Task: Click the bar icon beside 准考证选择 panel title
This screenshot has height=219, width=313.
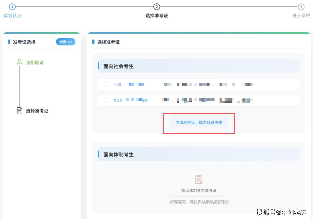Action: coord(8,42)
